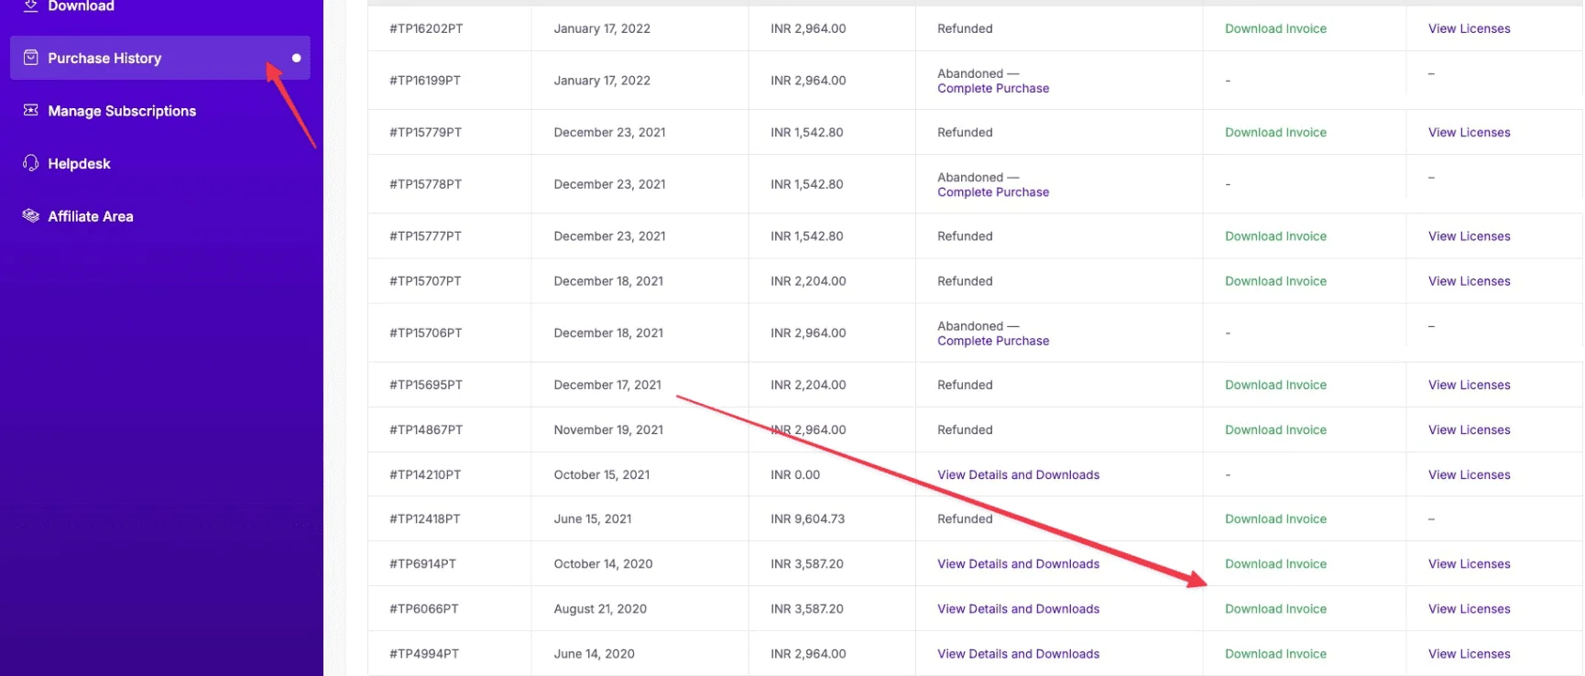Viewport: 1585px width, 676px height.
Task: Click the Manage Subscriptions icon
Action: (x=30, y=111)
